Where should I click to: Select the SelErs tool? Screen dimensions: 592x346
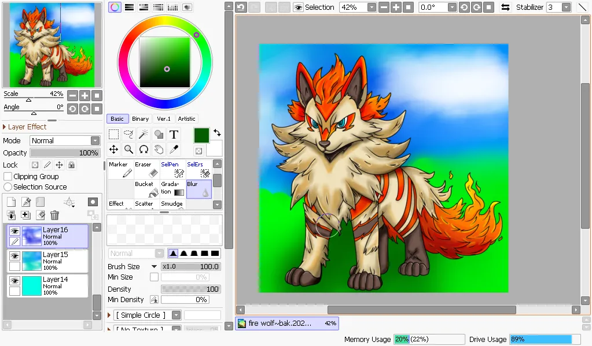click(198, 169)
